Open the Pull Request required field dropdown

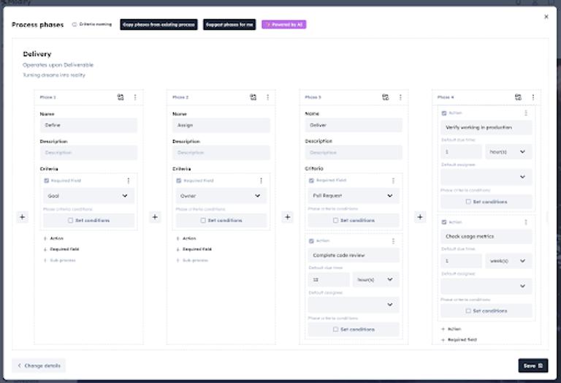(x=354, y=195)
